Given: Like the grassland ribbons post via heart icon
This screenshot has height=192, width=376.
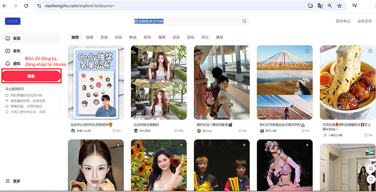Looking at the screenshot, I should click(x=303, y=131).
